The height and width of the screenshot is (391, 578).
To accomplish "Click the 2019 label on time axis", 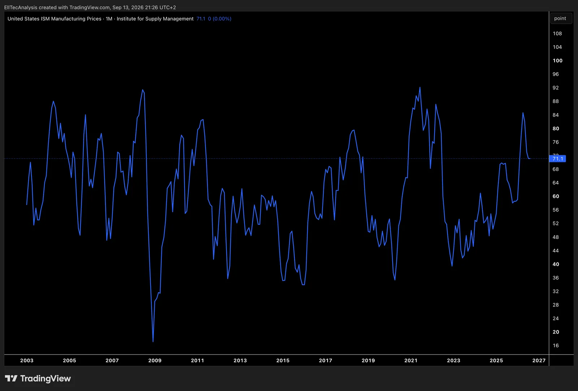I will [368, 360].
